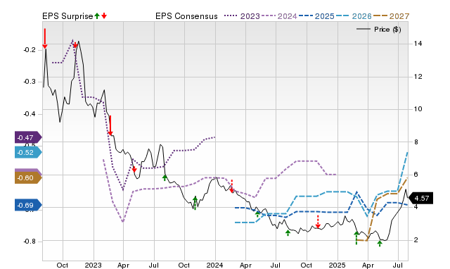Viewport: 450px width, 269px height.
Task: Click the light blue -0.52 value tag
Action: click(28, 152)
